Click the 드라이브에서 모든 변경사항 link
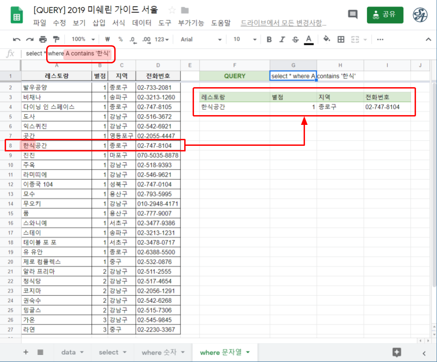Viewport: 437px width, 362px height. click(283, 23)
